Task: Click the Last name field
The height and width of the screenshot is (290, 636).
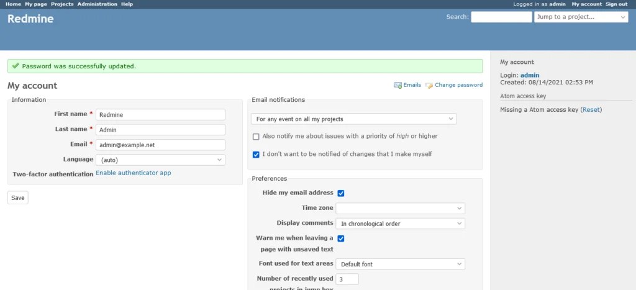Action: [161, 130]
